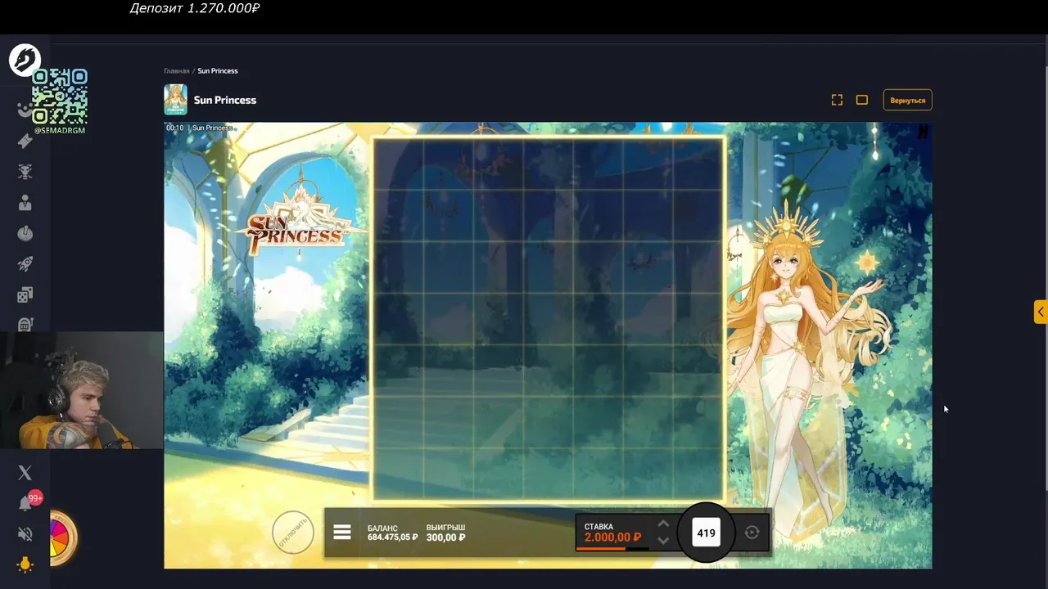Toggle the muted sound icon
1048x589 pixels.
click(25, 534)
